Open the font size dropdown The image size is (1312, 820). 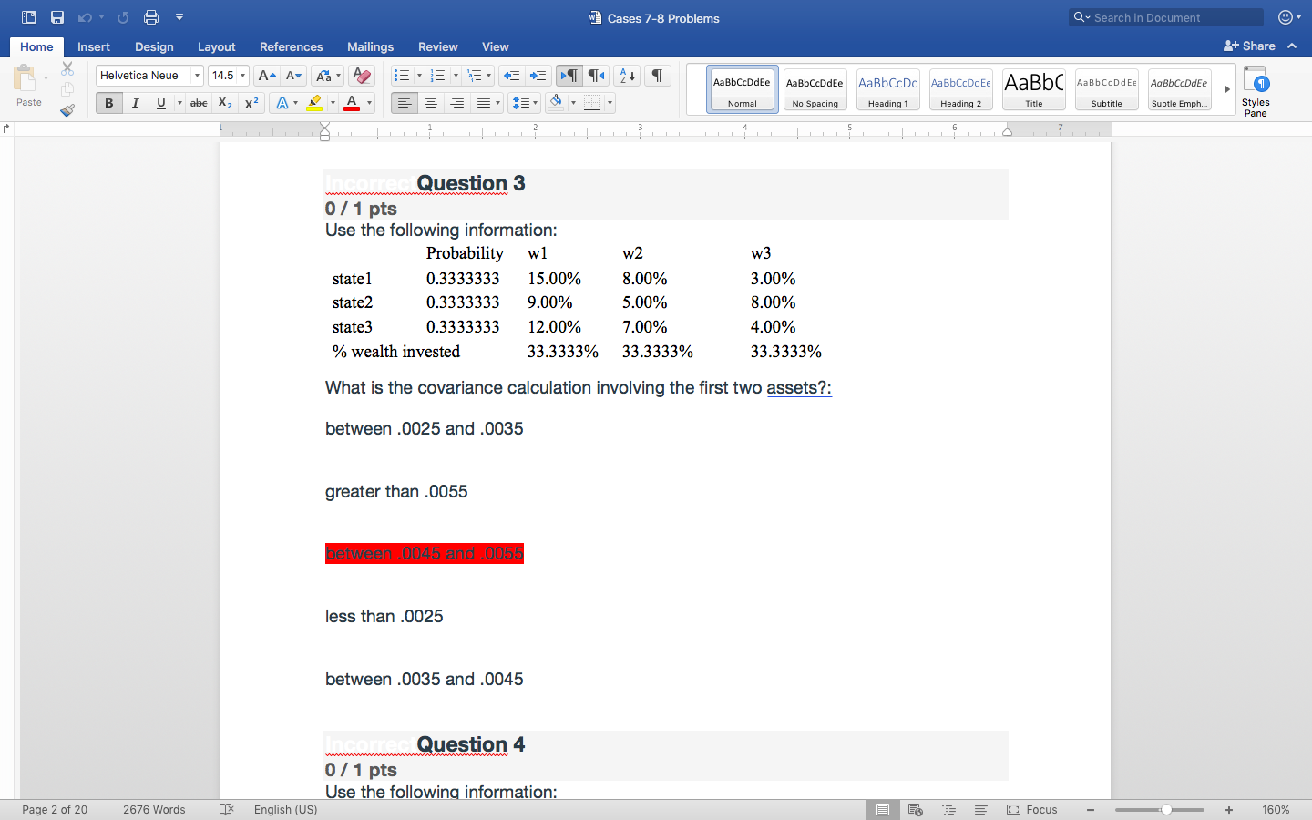tap(244, 75)
